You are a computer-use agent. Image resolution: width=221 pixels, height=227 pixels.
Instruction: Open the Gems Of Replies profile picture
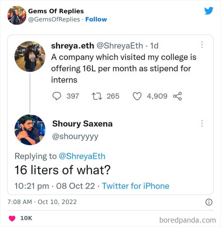coord(17,15)
